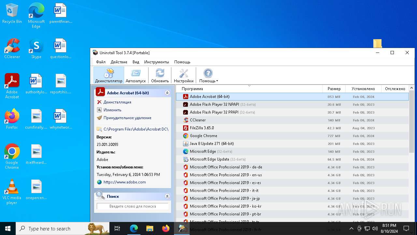Open Firefox desktop shortcut
The width and height of the screenshot is (417, 235).
click(12, 119)
